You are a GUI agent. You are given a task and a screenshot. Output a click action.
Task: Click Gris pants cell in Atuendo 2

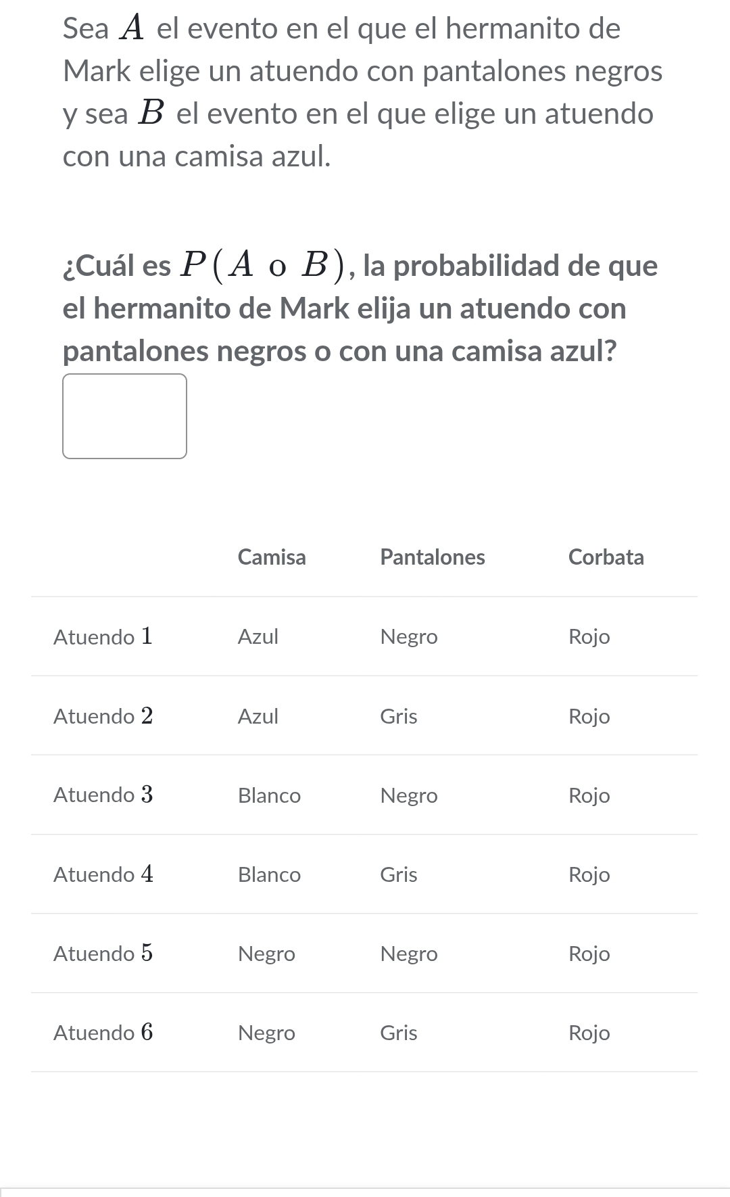click(x=399, y=716)
